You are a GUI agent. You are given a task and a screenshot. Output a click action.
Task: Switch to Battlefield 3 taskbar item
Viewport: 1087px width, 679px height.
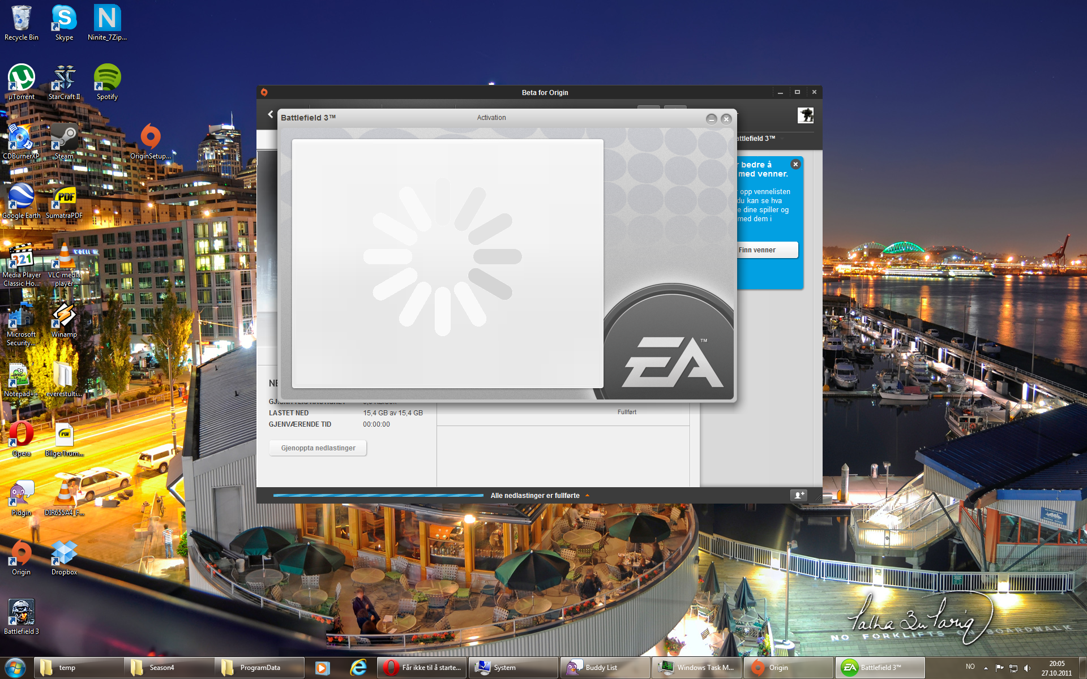880,668
